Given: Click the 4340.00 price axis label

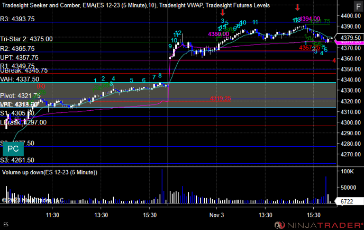Looking at the screenshot, I should point(351,80).
